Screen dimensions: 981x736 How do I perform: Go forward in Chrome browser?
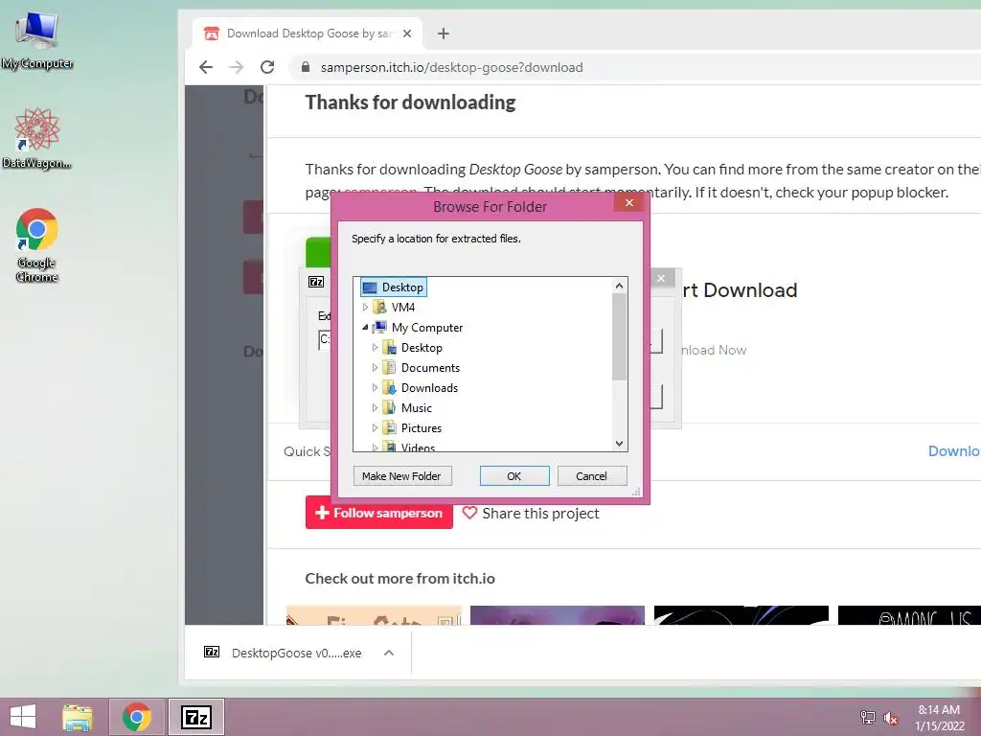pos(237,67)
